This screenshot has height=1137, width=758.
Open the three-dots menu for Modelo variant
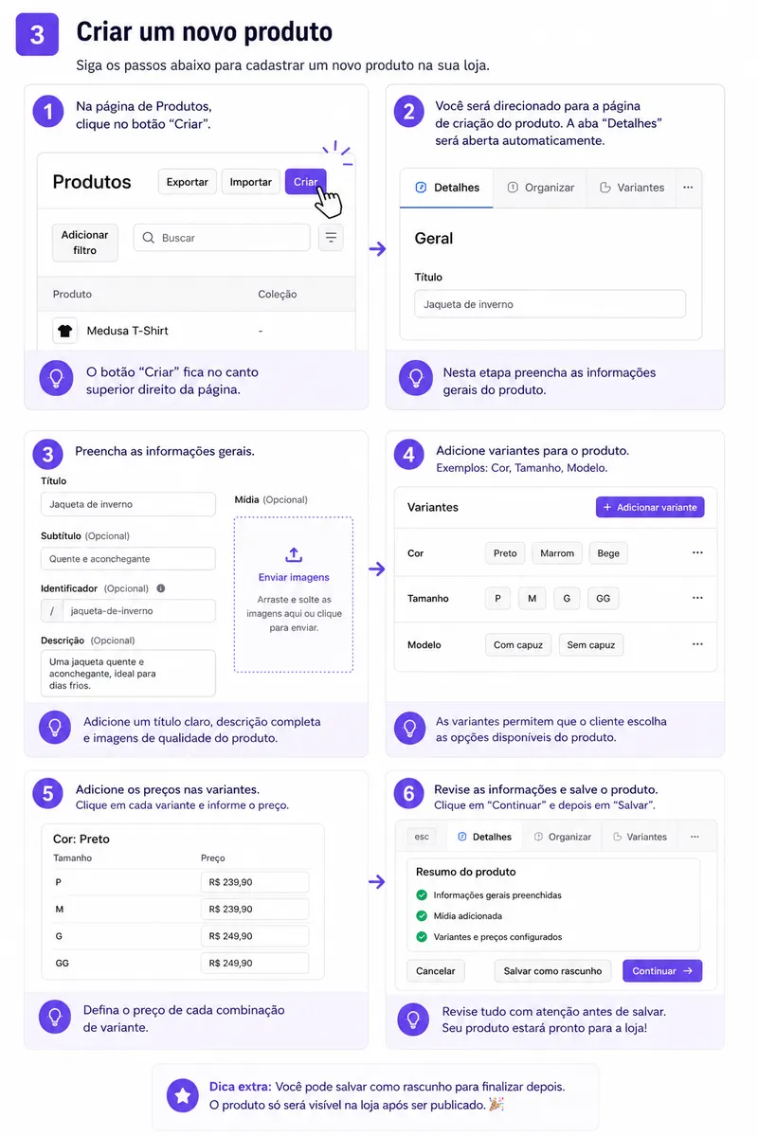[697, 644]
